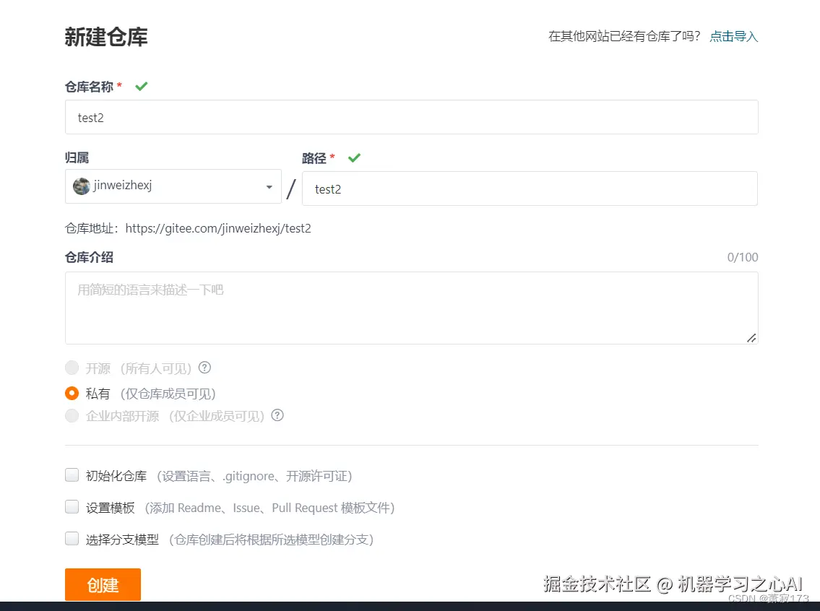Click the help icon beside 企业内部开源
The image size is (820, 611).
pyautogui.click(x=277, y=415)
